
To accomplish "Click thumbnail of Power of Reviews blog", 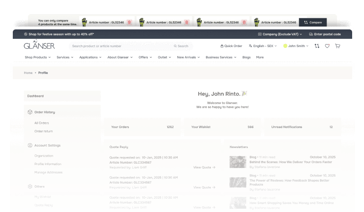I will [238, 182].
